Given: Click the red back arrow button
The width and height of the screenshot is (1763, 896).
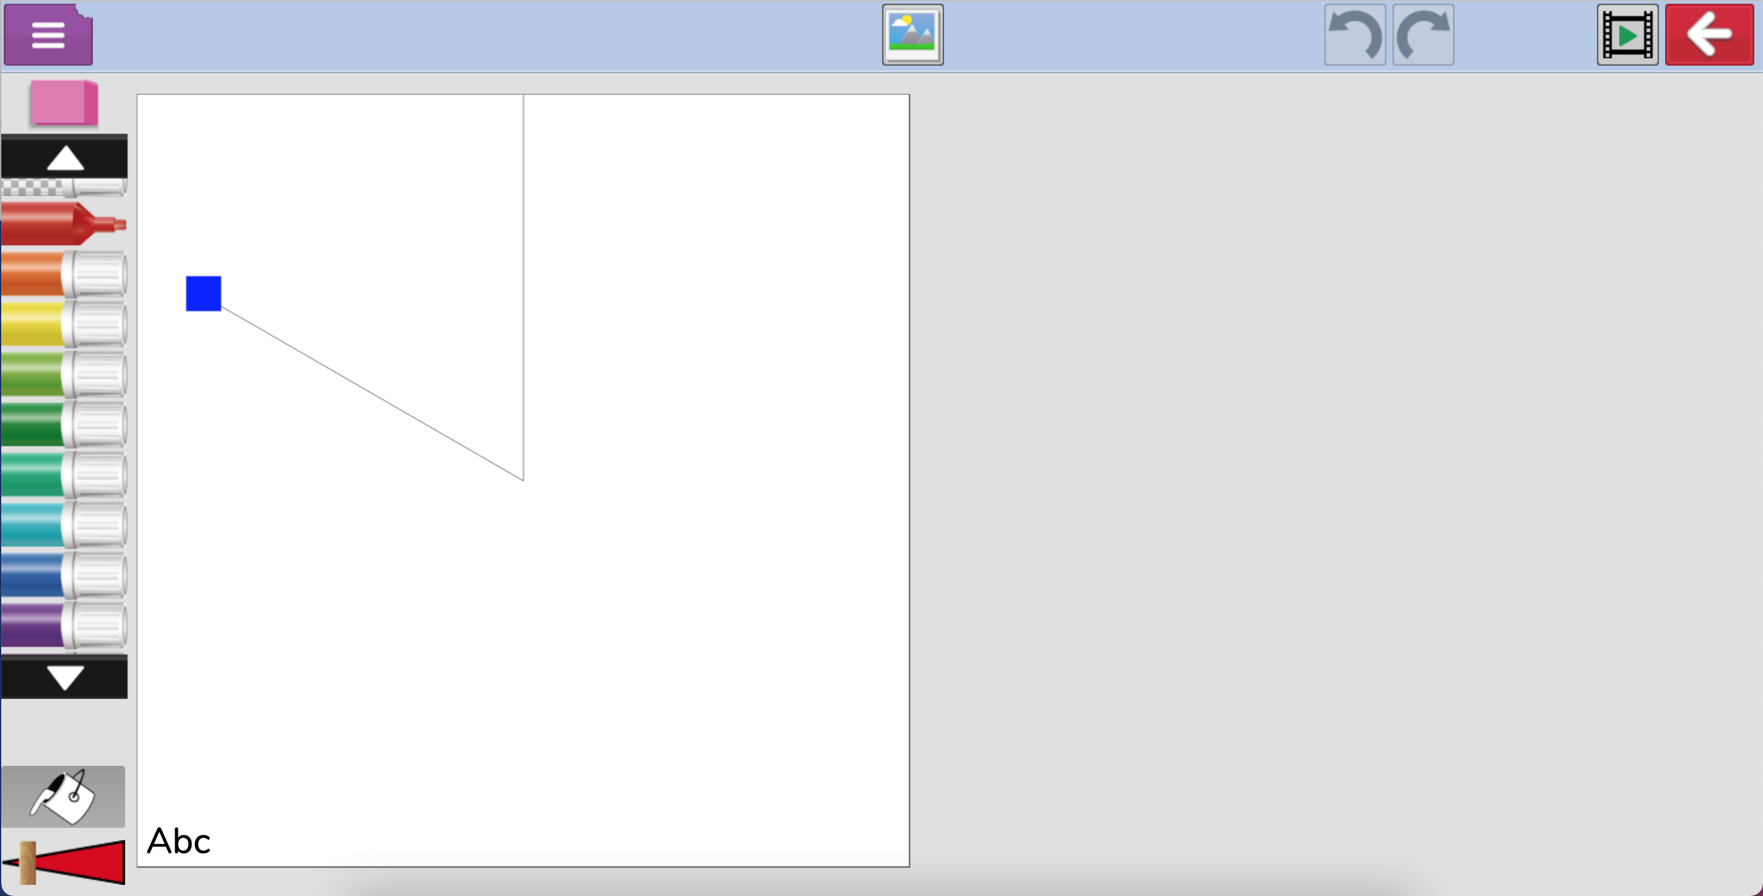Looking at the screenshot, I should (1709, 35).
